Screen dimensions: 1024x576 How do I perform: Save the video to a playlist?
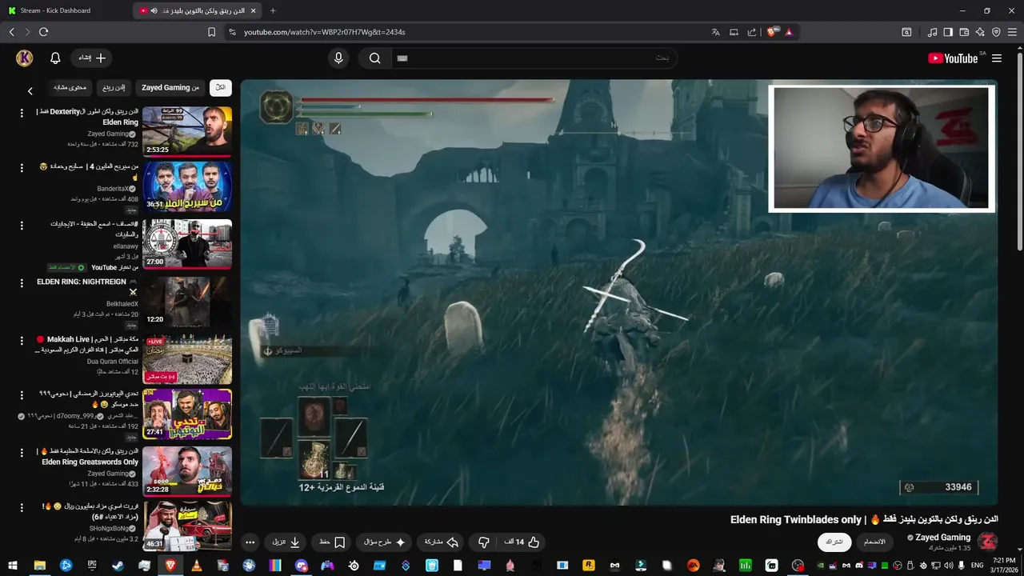(332, 542)
